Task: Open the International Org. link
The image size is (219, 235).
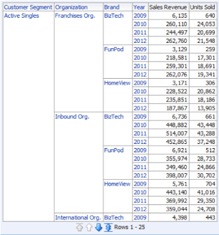Action: 78,217
